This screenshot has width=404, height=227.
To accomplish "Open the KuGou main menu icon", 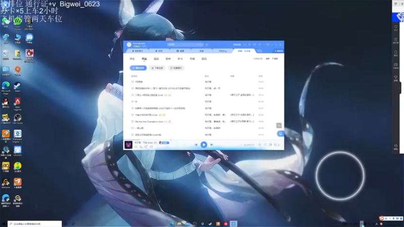I will pos(260,44).
